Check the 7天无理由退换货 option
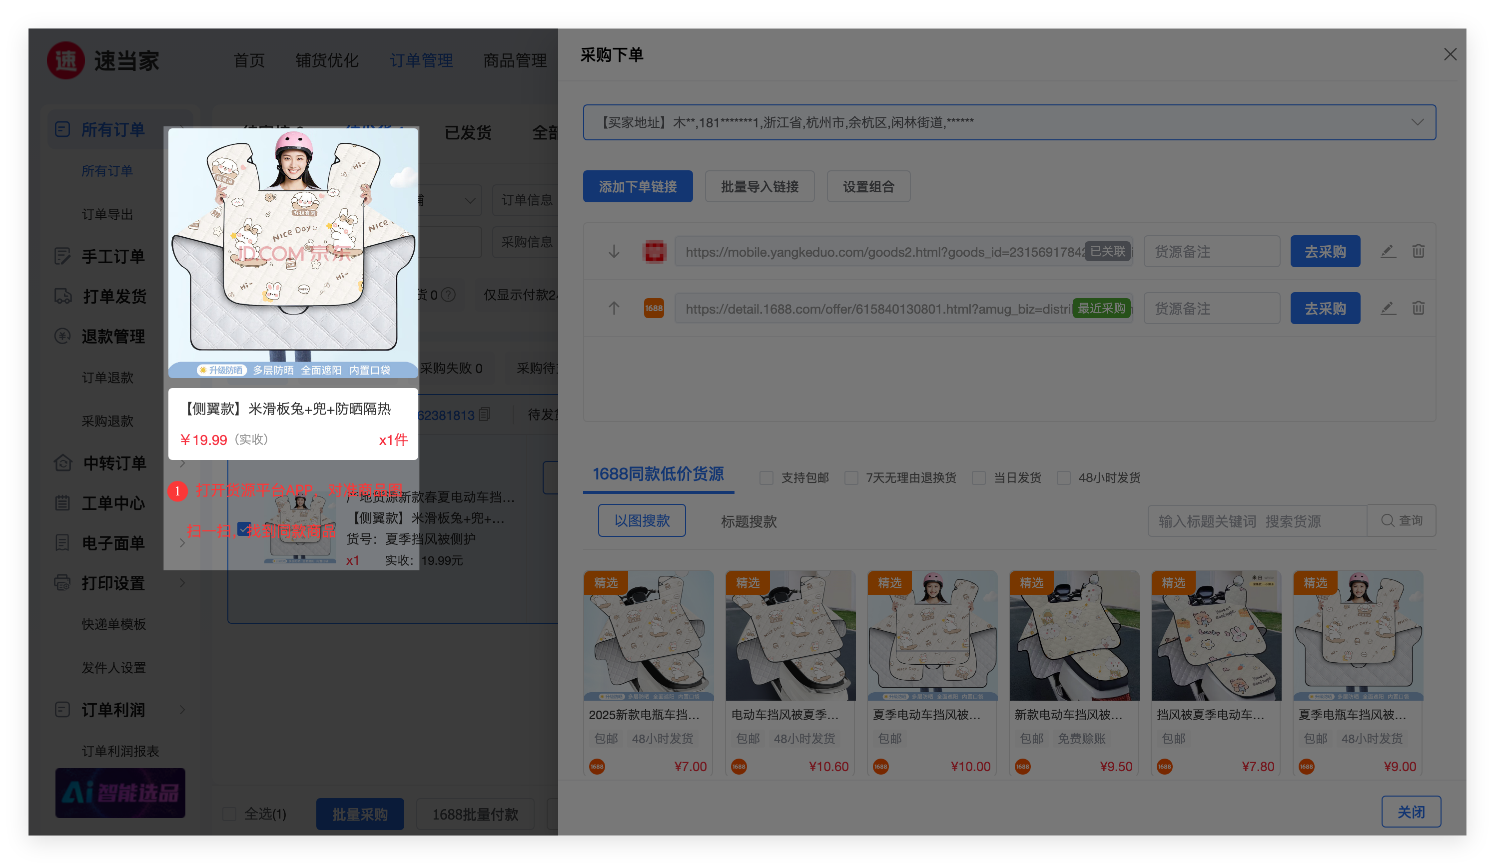Viewport: 1495px width, 864px height. tap(851, 478)
